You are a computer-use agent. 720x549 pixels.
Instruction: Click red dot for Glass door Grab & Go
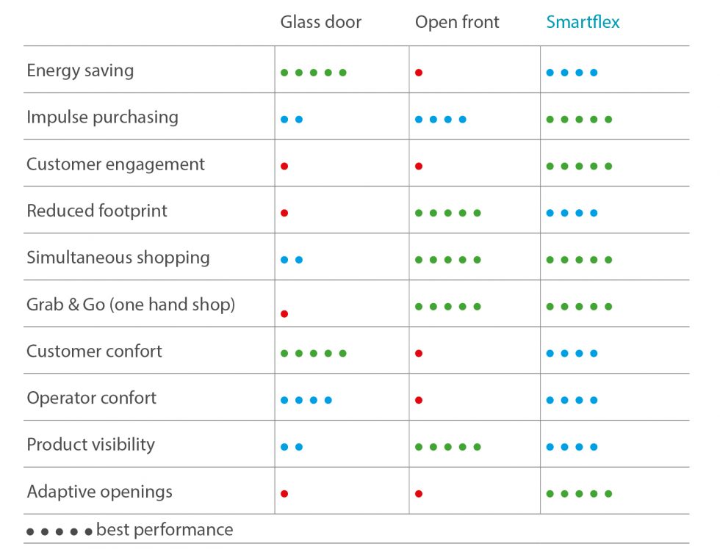[284, 313]
